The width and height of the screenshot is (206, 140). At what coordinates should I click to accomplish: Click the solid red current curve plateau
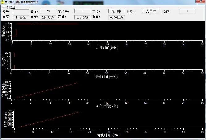(46, 24)
